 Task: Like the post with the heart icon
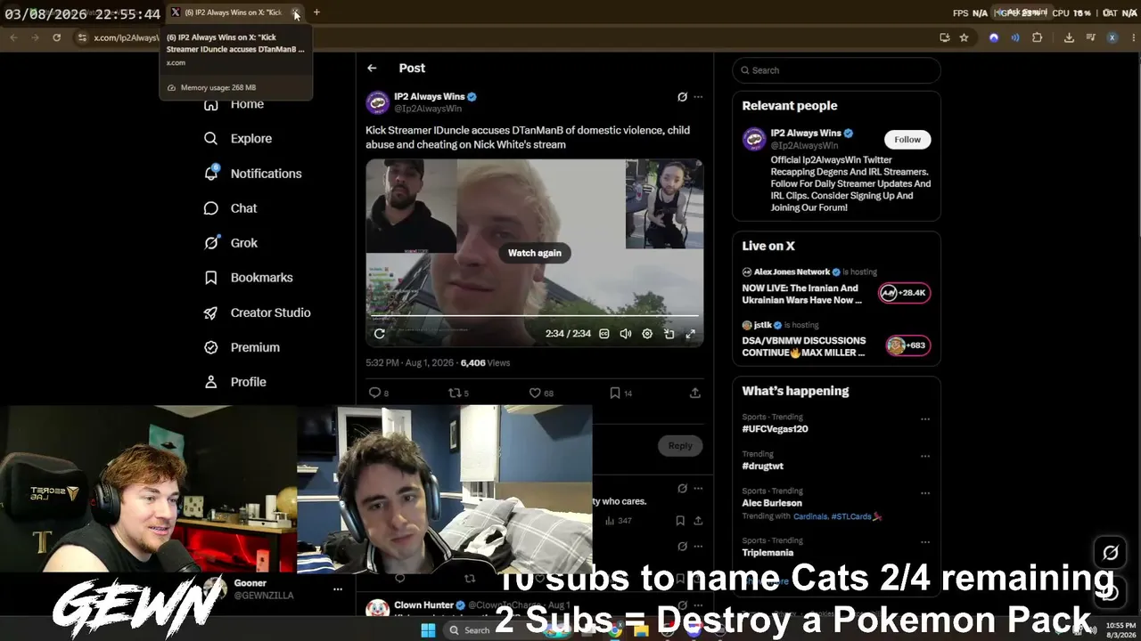click(535, 393)
